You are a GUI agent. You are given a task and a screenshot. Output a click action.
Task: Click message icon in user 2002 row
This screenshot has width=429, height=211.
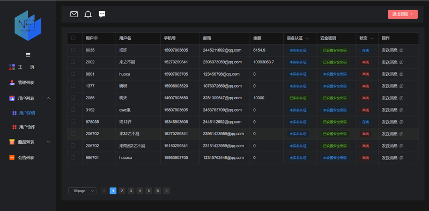401,62
